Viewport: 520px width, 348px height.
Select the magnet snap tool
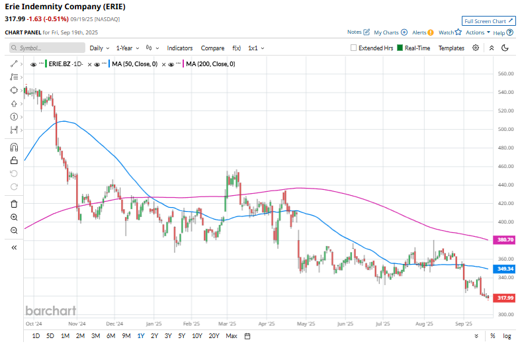tap(14, 147)
